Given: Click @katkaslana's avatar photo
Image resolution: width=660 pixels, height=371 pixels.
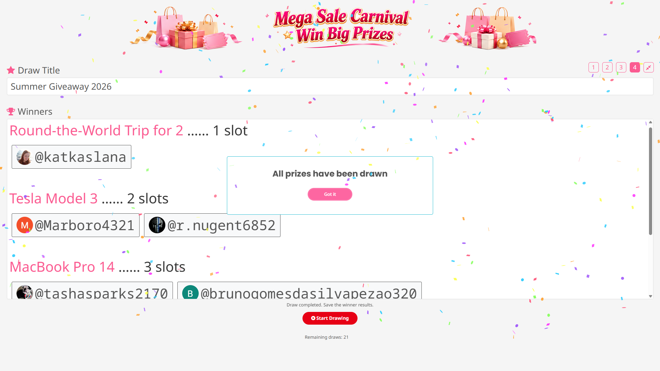Looking at the screenshot, I should (25, 157).
